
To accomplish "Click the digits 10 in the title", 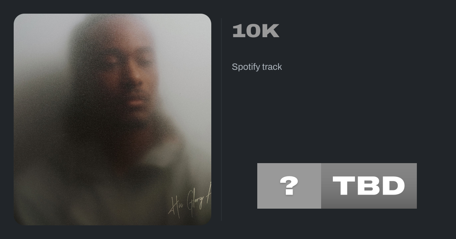I will (x=247, y=31).
